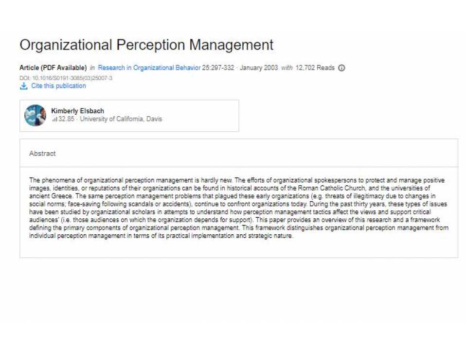Viewport: 467px width, 350px height.
Task: Click Kimberly Elsbach's profile avatar
Action: click(35, 115)
